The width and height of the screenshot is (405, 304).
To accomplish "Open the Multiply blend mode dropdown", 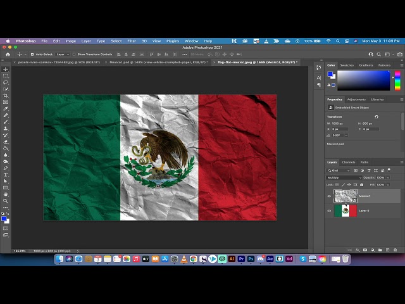I will (x=344, y=177).
